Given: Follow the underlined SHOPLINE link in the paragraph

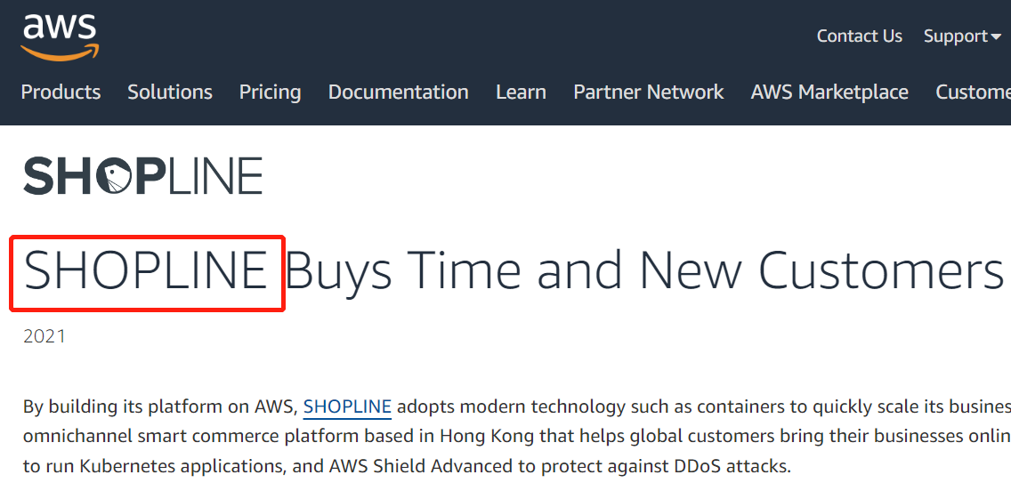Looking at the screenshot, I should pyautogui.click(x=347, y=407).
